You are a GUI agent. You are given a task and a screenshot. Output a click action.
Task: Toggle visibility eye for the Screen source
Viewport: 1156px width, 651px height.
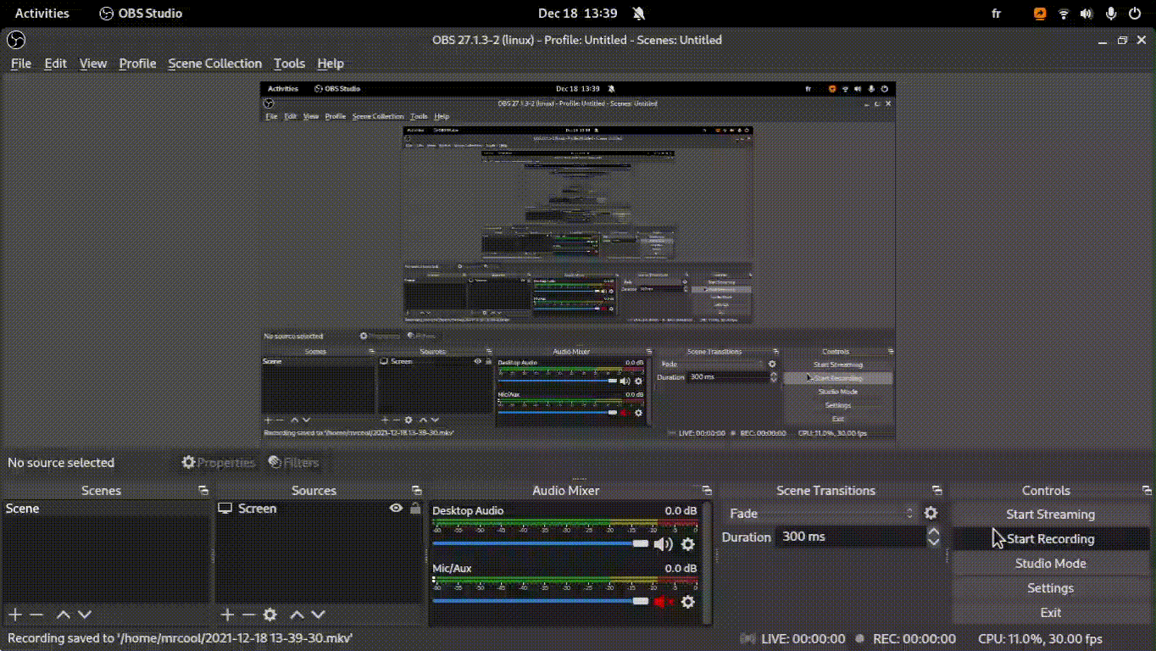coord(396,508)
